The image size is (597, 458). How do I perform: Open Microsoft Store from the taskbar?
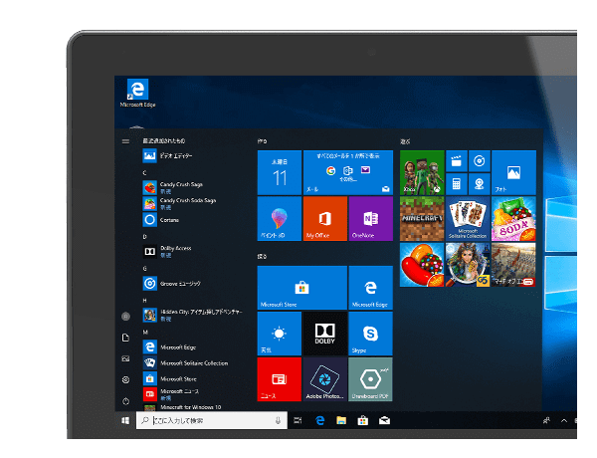point(363,420)
